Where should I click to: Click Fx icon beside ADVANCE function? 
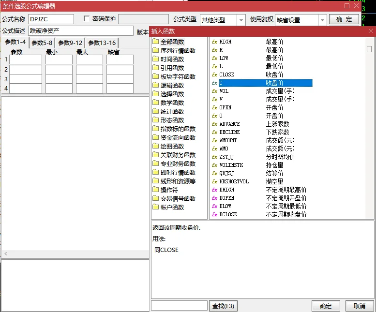click(x=215, y=124)
